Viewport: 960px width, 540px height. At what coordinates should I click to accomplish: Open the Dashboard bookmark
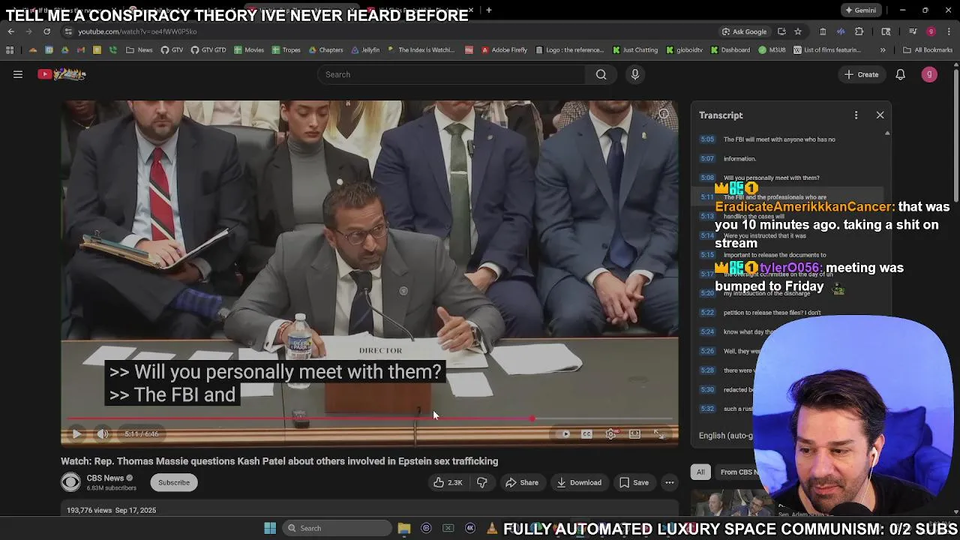click(x=729, y=50)
